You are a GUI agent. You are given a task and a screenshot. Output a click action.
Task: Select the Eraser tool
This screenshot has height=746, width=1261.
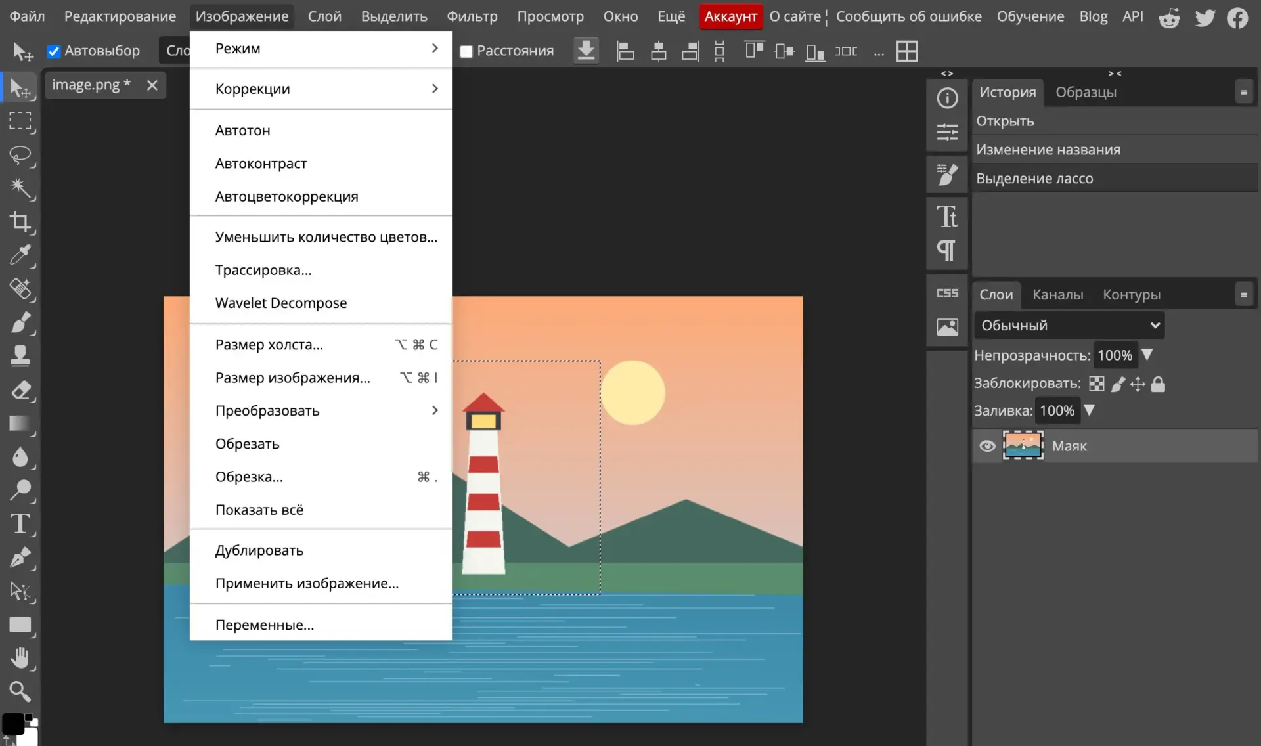(20, 390)
